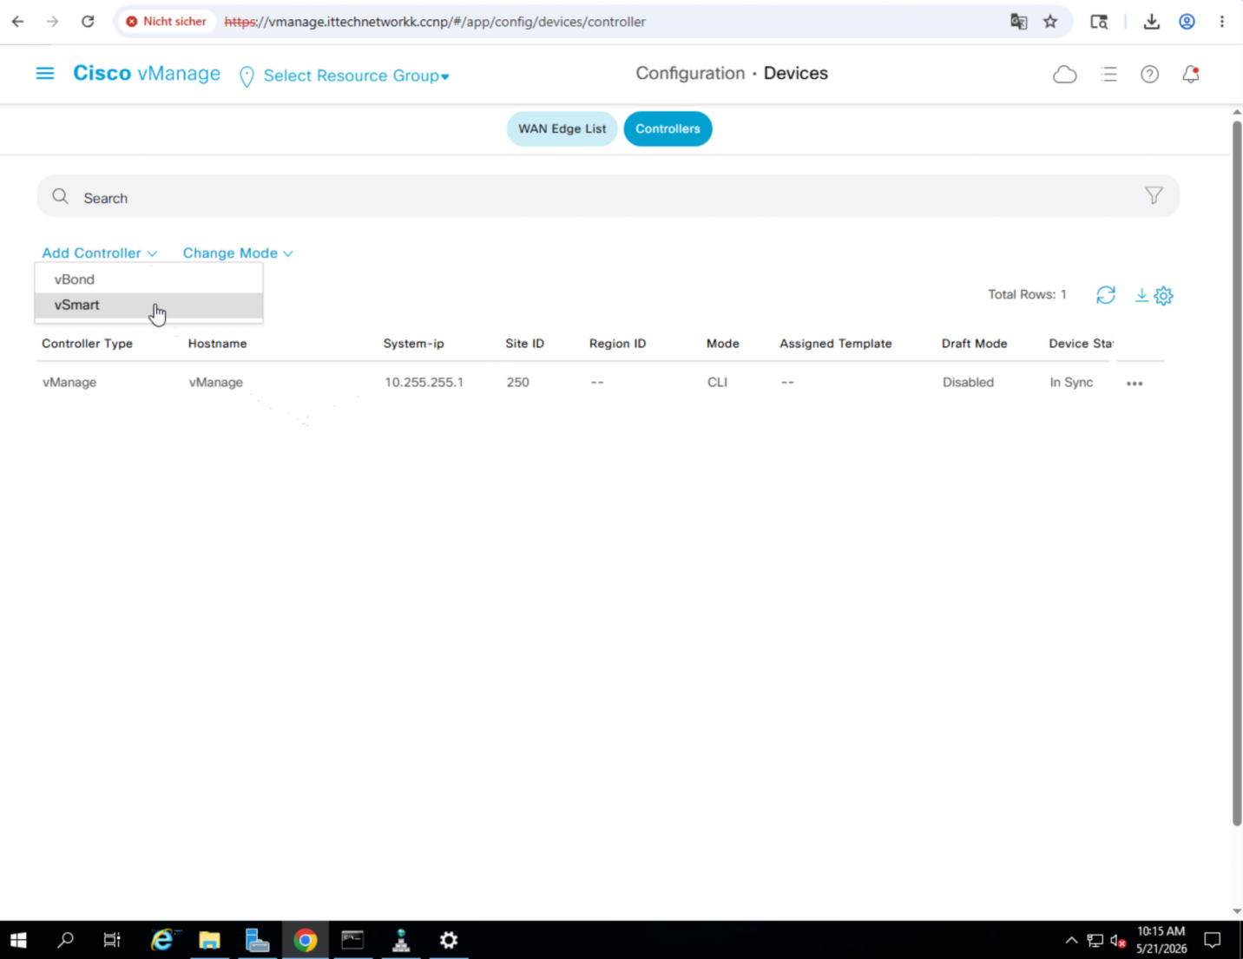Open the browser downloads icon
This screenshot has height=959, width=1243.
click(1152, 22)
